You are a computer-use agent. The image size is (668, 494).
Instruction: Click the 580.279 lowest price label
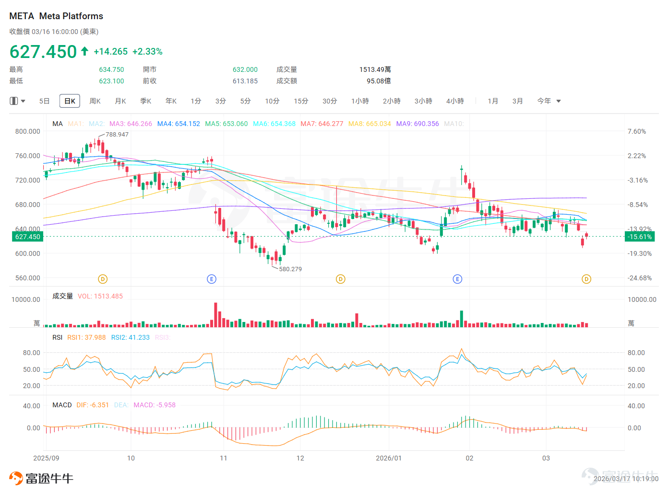(x=290, y=269)
